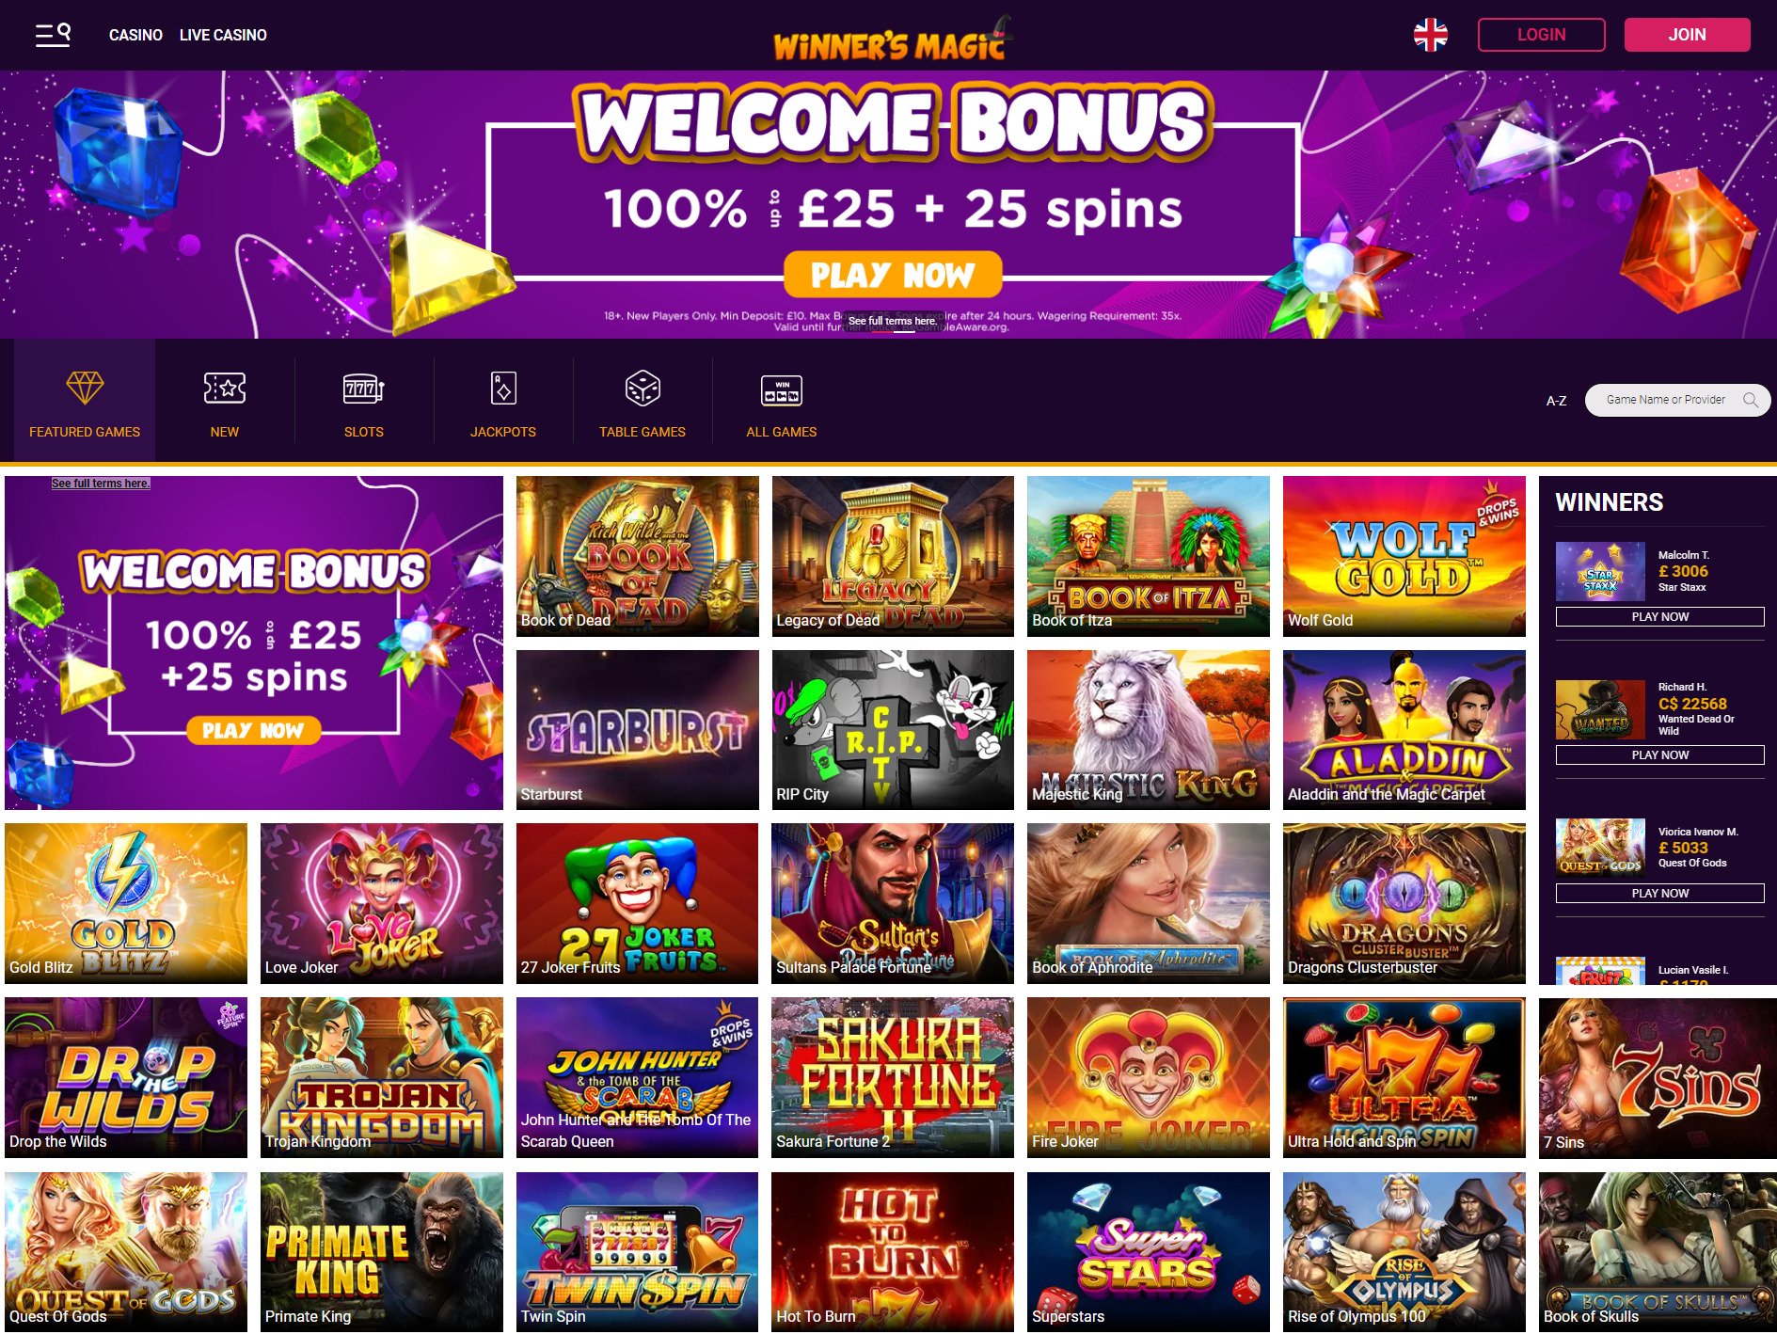Click the Login button

[x=1541, y=35]
